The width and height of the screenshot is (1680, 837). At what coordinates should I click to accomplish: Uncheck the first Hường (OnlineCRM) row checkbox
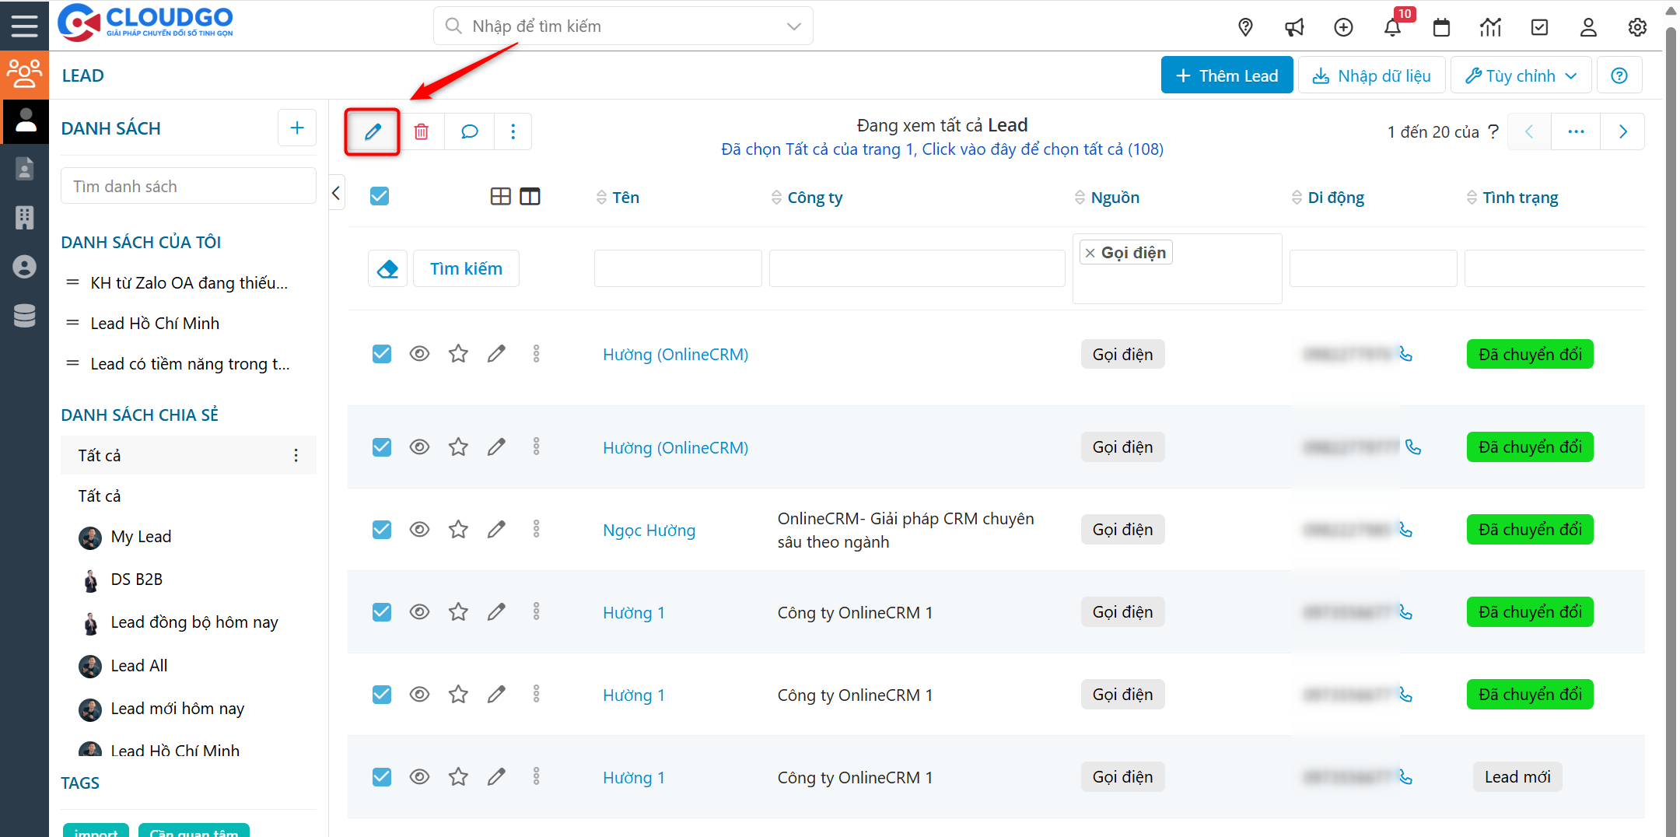pos(381,354)
